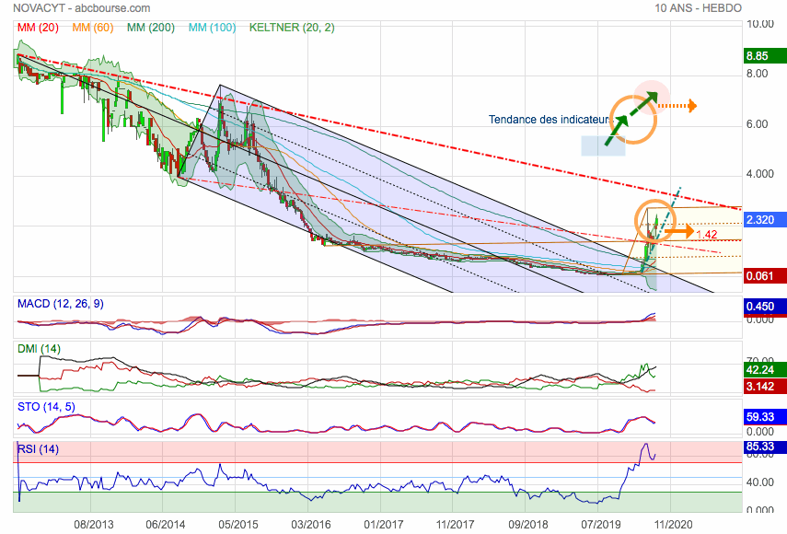The height and width of the screenshot is (534, 787).
Task: Click the 10 ANS - HEBDO period label
Action: coord(698,8)
